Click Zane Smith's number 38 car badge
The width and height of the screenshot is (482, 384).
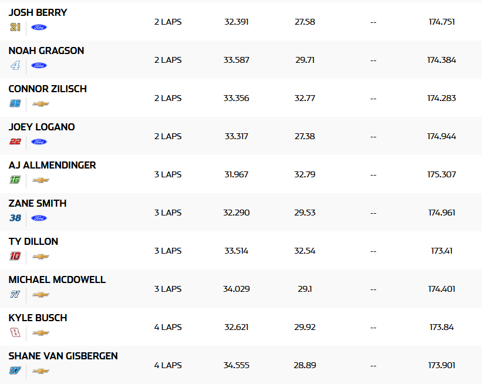click(x=15, y=218)
